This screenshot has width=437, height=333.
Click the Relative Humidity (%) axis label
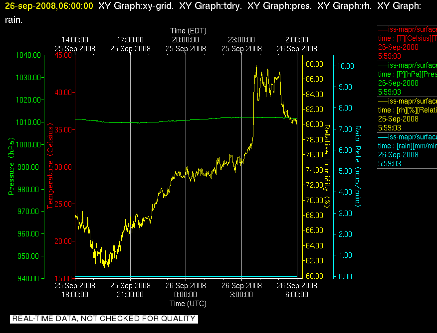point(327,166)
